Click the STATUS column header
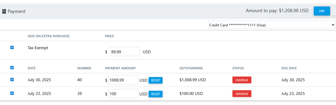The width and height of the screenshot is (336, 105). (238, 68)
